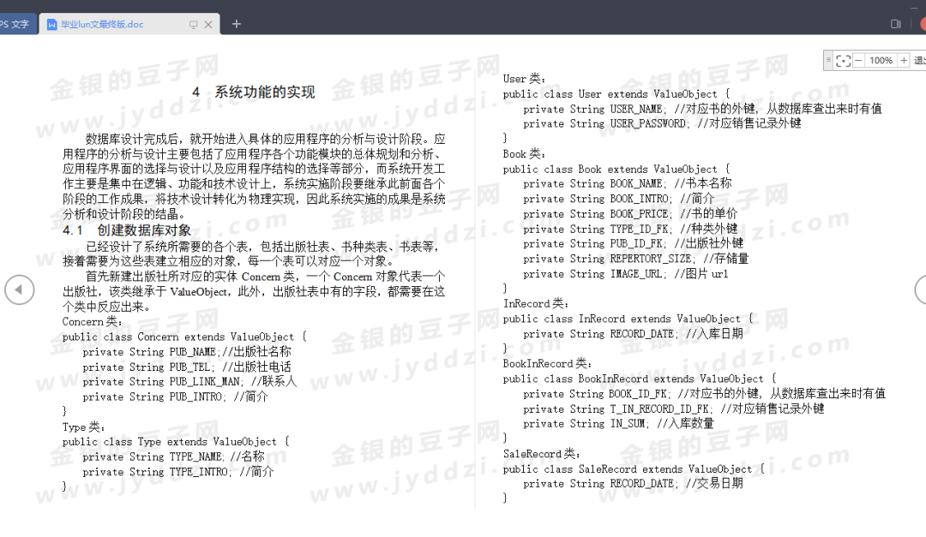Image resolution: width=926 pixels, height=537 pixels.
Task: Open the WPS 文字 home tab
Action: (x=16, y=24)
